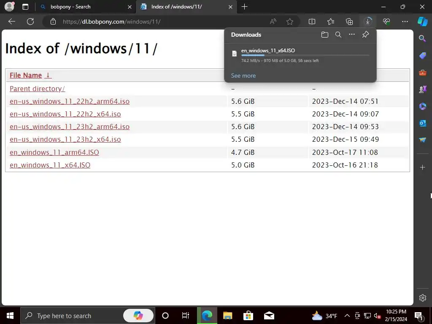This screenshot has height=324, width=432.
Task: Open the muted volume tray icon
Action: tap(378, 316)
